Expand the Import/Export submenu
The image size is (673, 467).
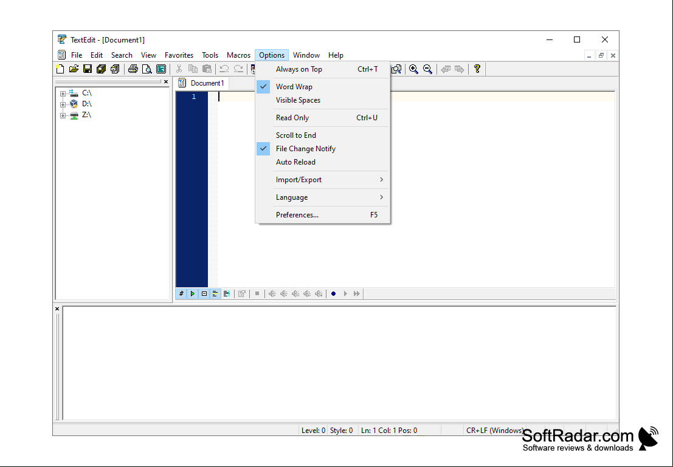point(323,180)
